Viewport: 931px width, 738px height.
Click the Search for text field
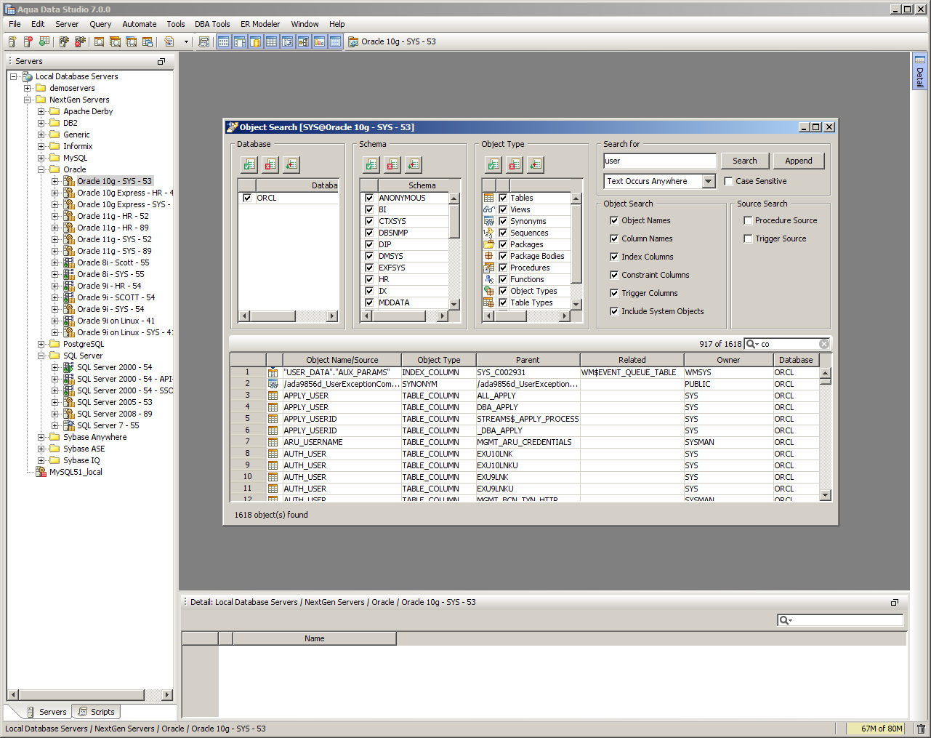[659, 161]
